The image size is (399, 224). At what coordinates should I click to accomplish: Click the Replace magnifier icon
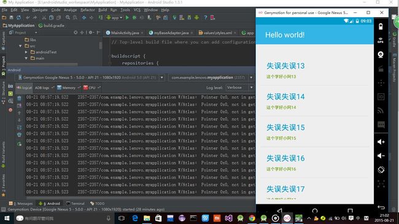(75, 18)
